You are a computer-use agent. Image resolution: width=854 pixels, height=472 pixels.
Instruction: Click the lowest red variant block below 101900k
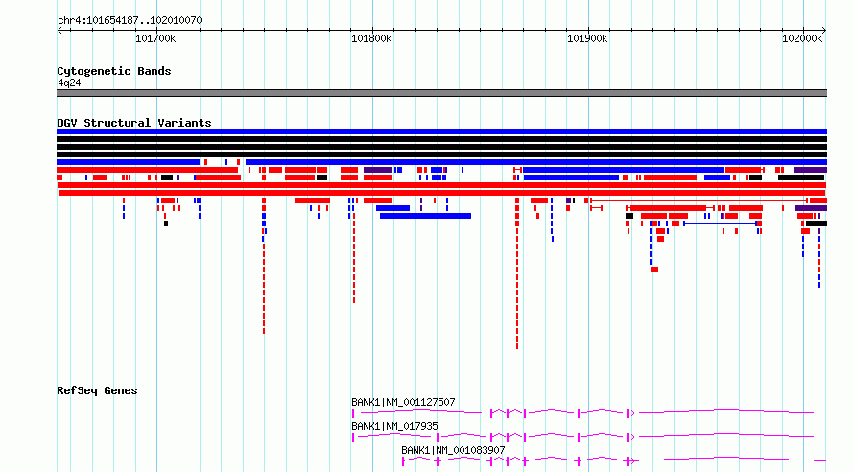(x=654, y=270)
